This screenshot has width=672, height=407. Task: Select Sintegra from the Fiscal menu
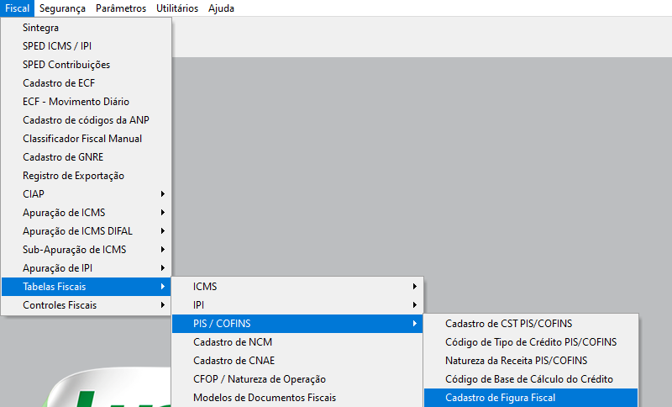[x=40, y=28]
